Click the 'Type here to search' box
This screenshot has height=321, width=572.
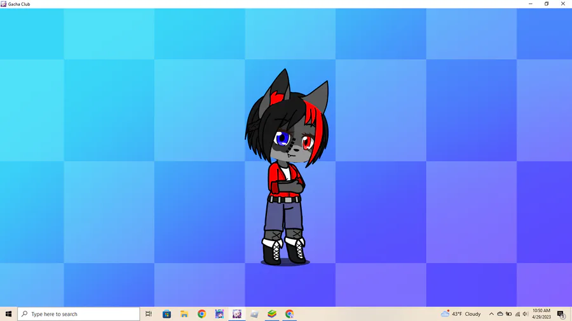coord(79,314)
